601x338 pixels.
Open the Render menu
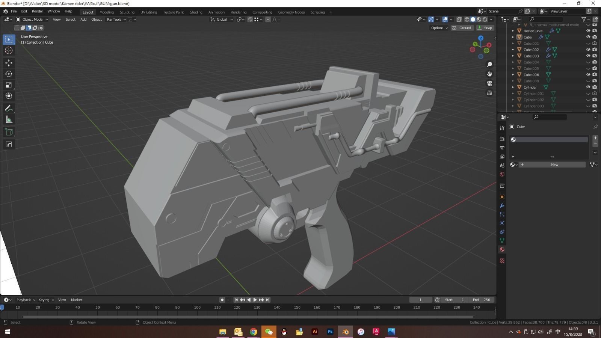[x=37, y=12]
